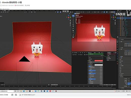
Task: Click the navigation axis gizmo in right viewport
Action: pos(113,17)
